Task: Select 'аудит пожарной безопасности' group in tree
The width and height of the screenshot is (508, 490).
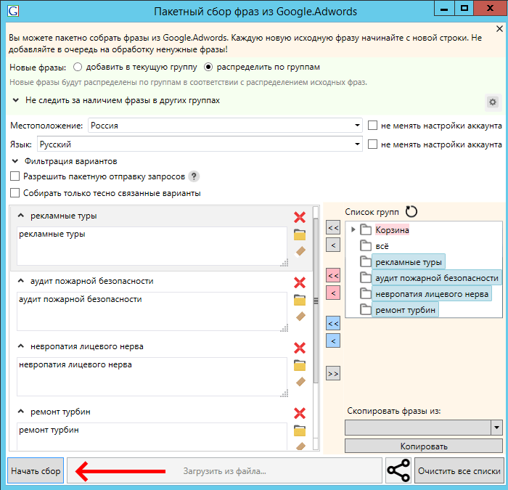Action: pyautogui.click(x=436, y=278)
